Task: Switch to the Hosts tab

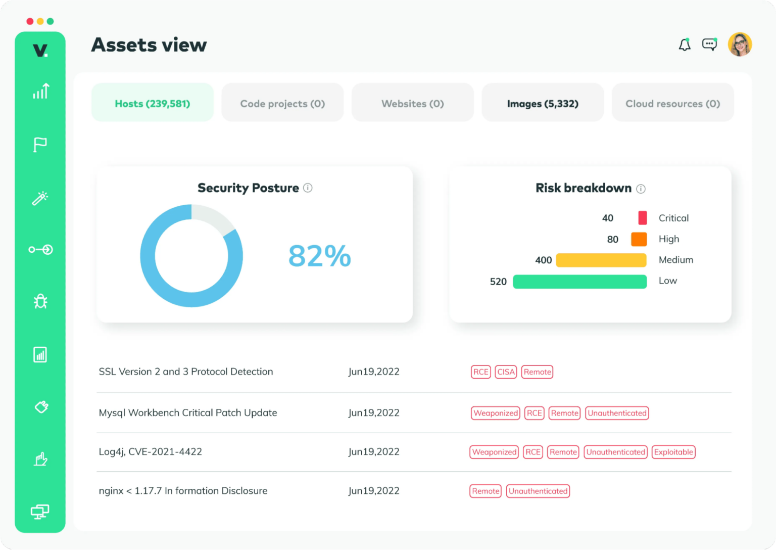Action: click(x=152, y=103)
